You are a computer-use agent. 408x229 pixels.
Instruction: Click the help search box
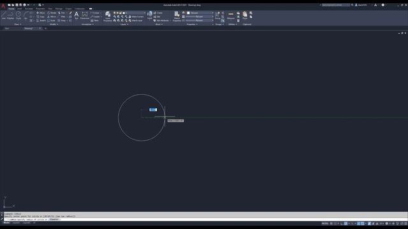(335, 5)
